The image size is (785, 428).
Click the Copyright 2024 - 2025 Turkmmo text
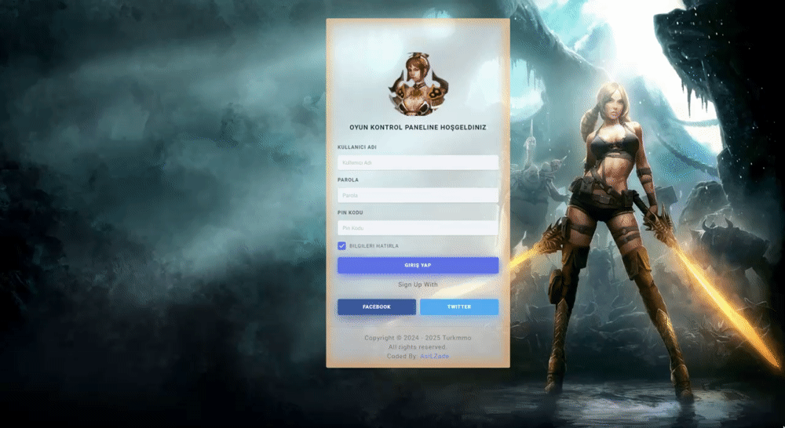pyautogui.click(x=418, y=338)
